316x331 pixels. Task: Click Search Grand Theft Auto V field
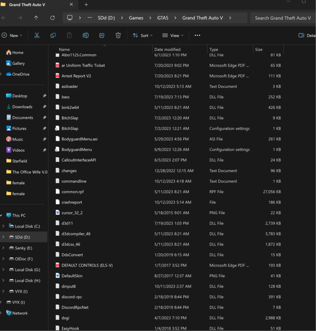(x=283, y=18)
